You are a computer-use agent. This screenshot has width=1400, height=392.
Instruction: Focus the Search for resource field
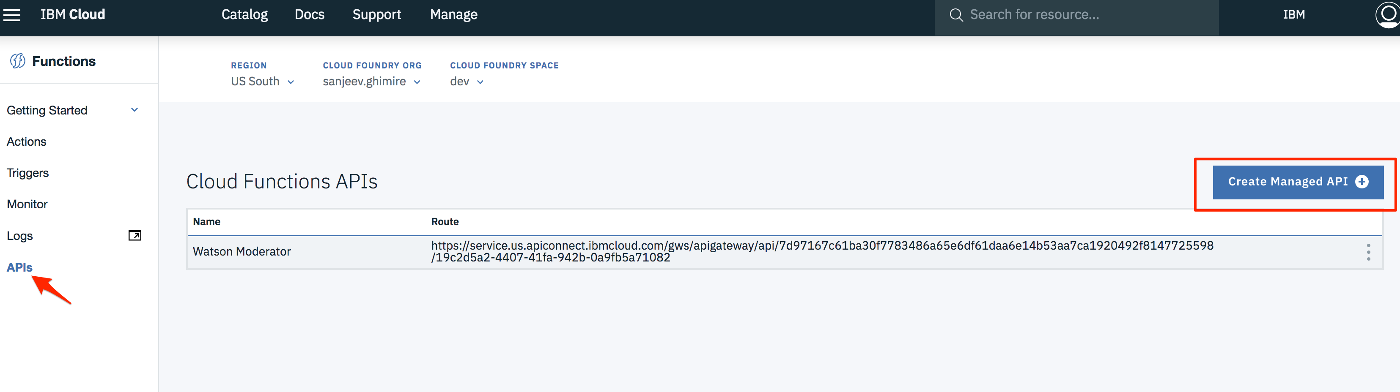(x=1076, y=17)
